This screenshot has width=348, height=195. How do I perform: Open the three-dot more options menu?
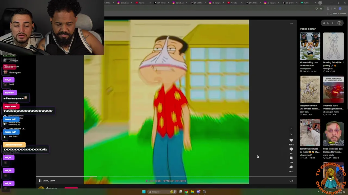[291, 23]
